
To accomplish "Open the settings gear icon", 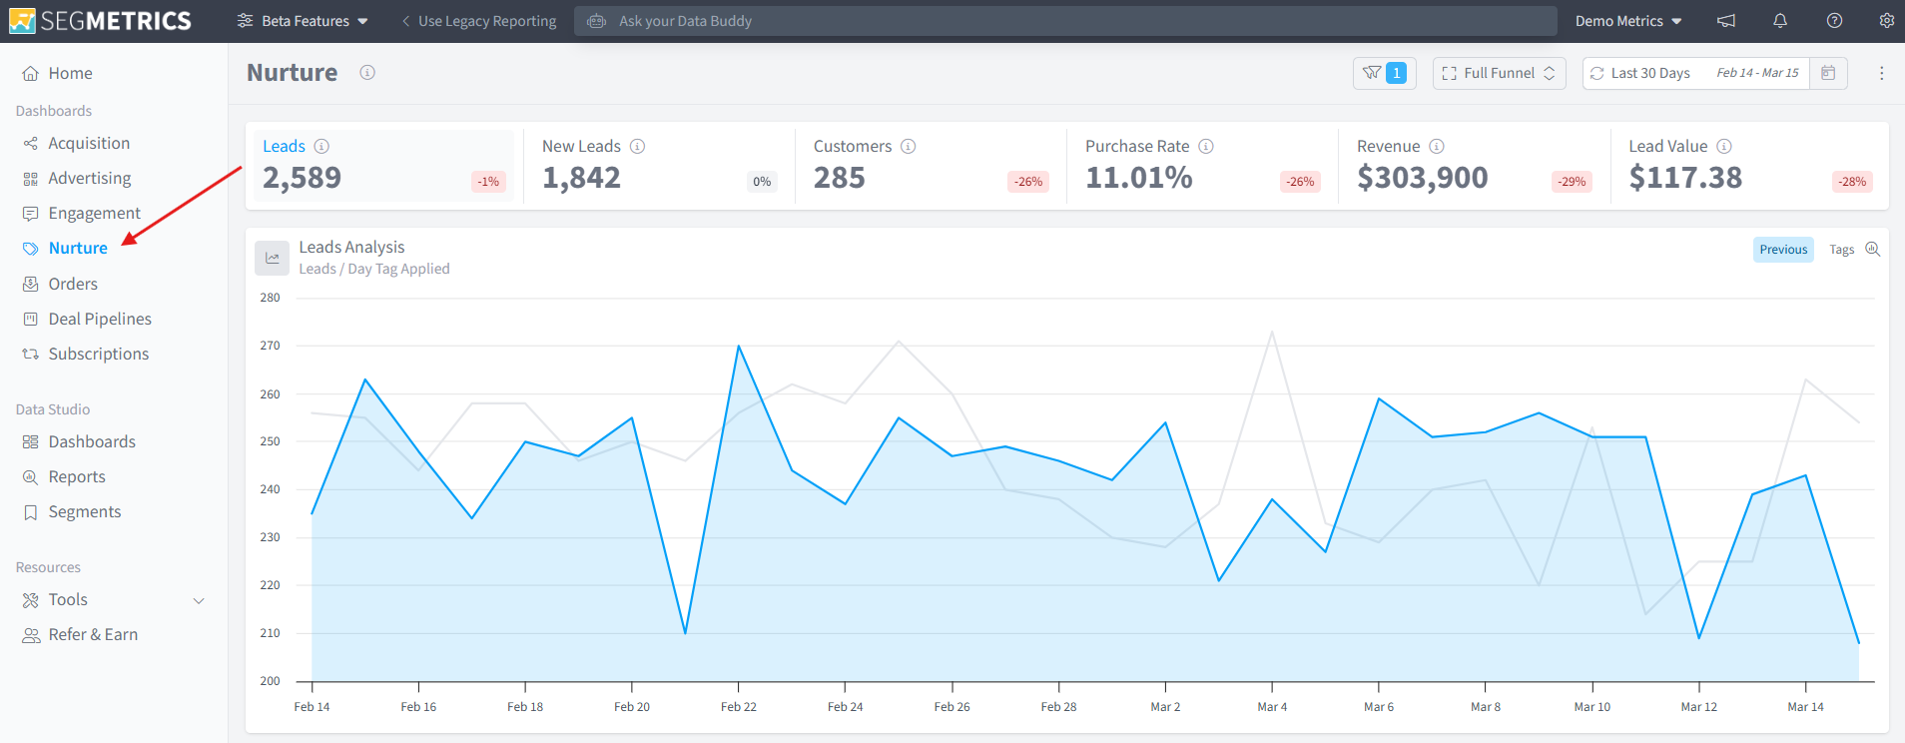I will point(1886,21).
